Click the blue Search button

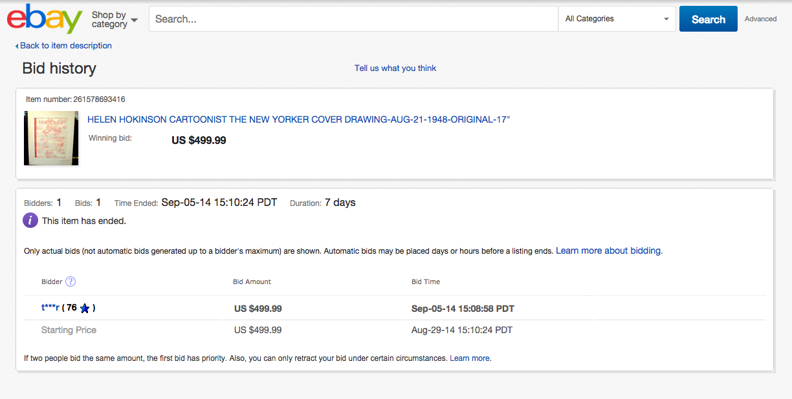(708, 19)
